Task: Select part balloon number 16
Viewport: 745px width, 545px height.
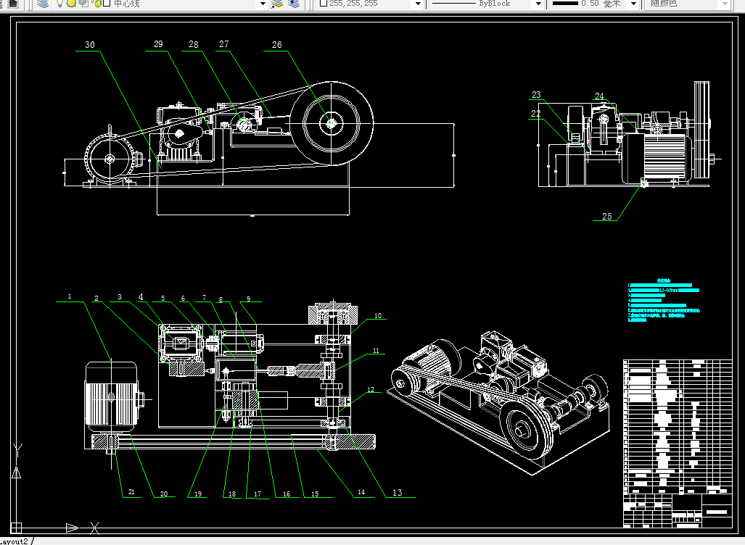Action: tap(287, 494)
